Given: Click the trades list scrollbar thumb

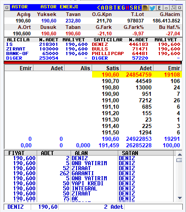Looking at the screenshot, I should [180, 160].
